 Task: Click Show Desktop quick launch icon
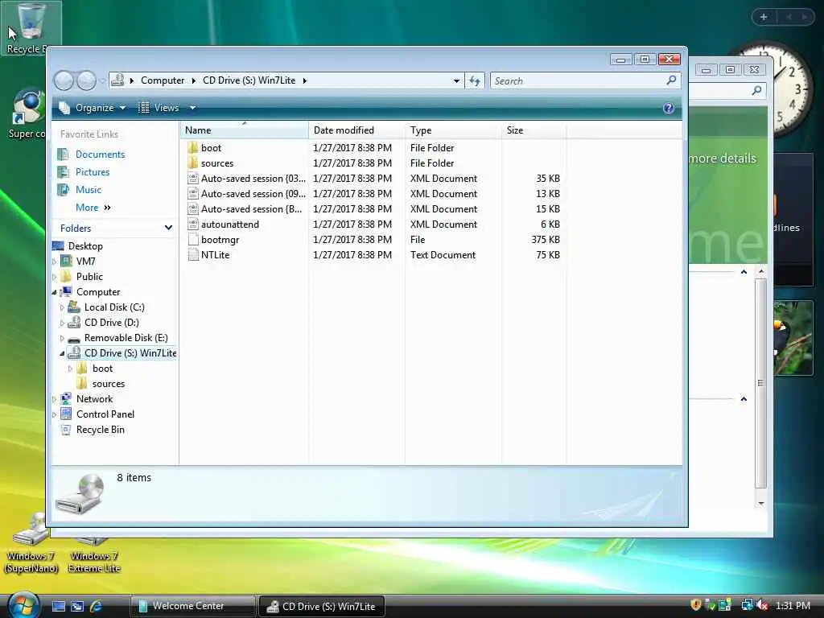pyautogui.click(x=58, y=606)
